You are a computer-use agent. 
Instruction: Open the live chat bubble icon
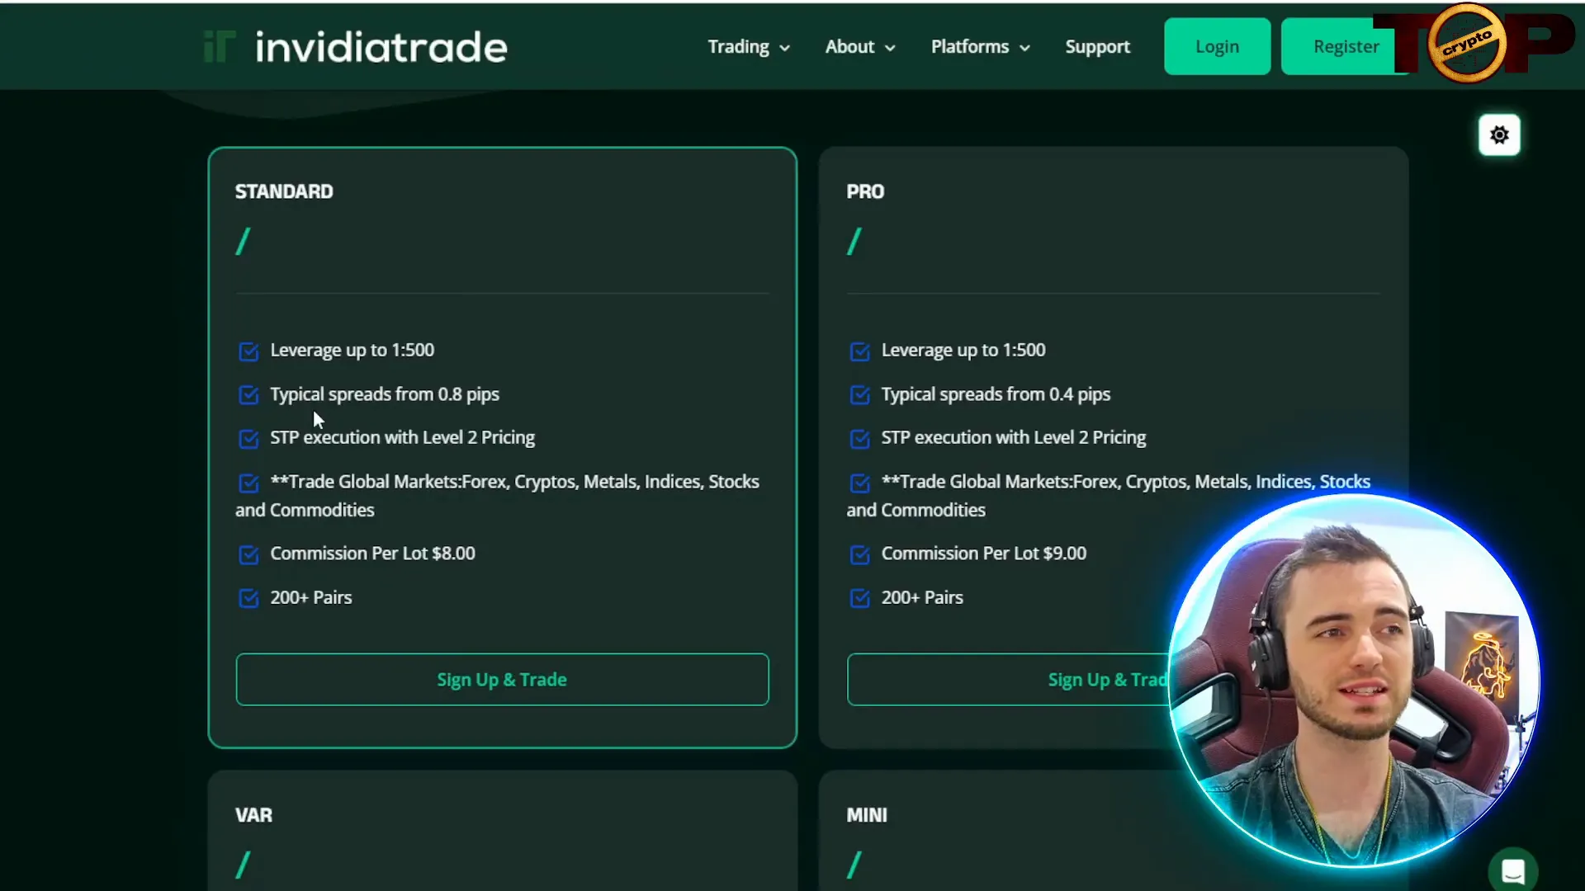1512,870
